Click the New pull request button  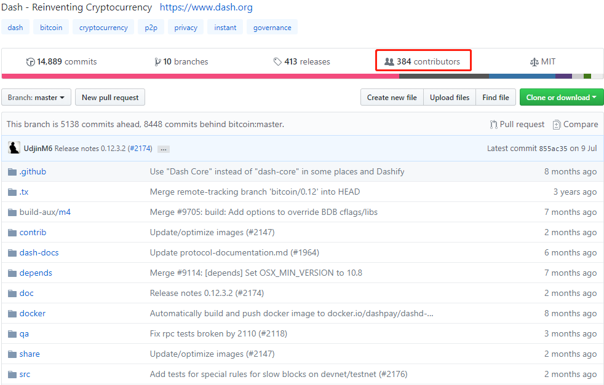coord(110,97)
